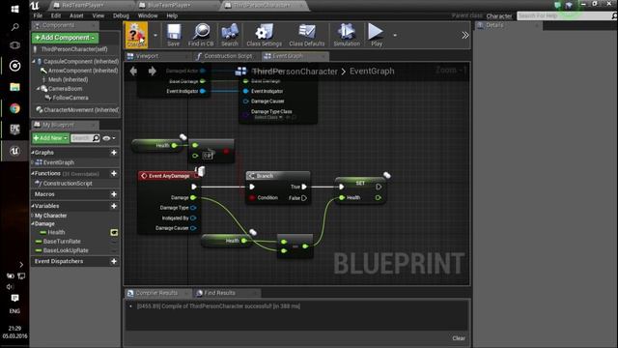The image size is (618, 348).
Task: Open Chrome from Windows taskbar
Action: click(15, 108)
